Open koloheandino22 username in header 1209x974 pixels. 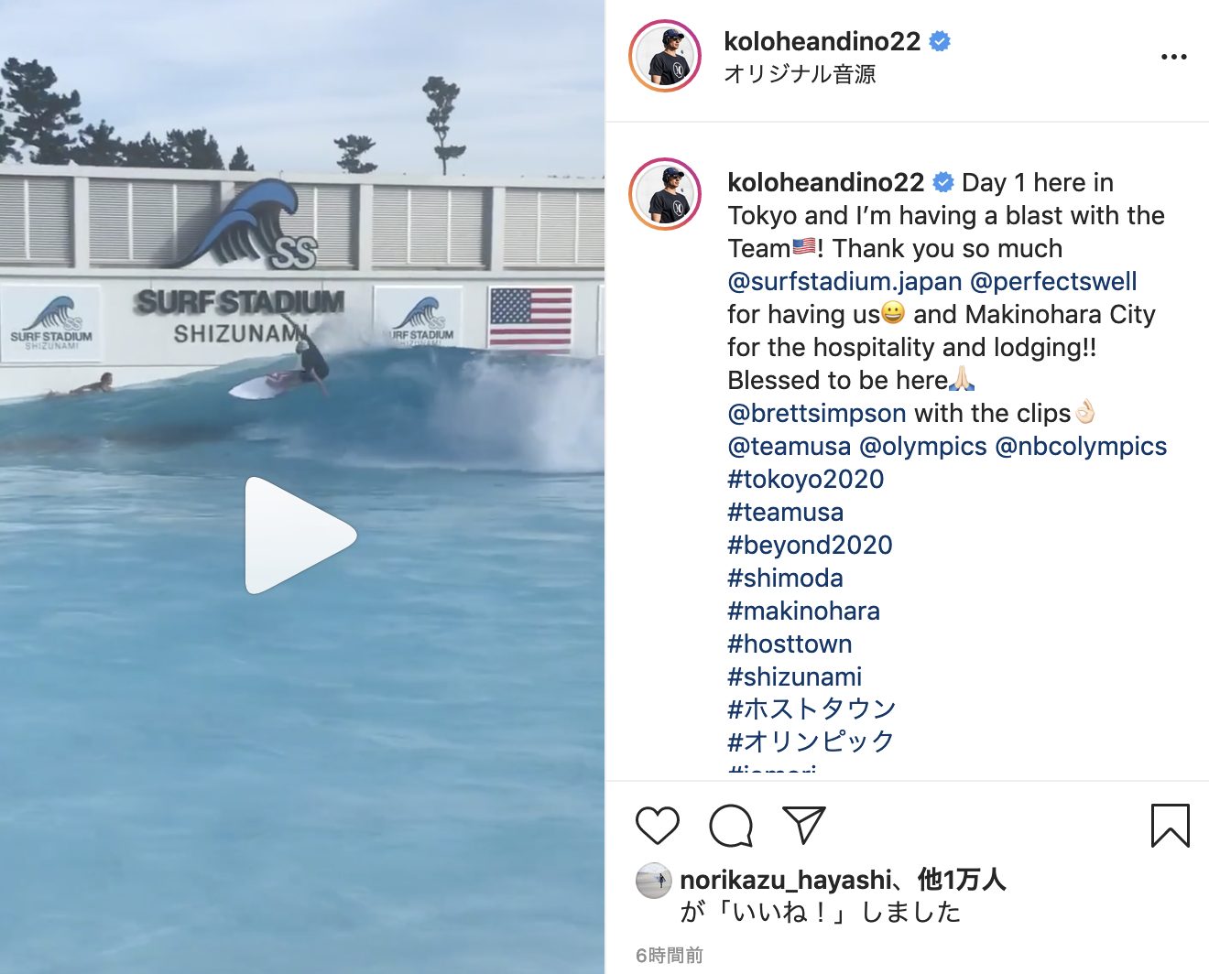(x=822, y=41)
